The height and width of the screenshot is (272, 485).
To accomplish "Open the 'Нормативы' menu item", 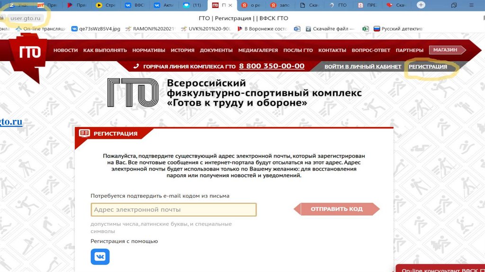I will [x=149, y=50].
